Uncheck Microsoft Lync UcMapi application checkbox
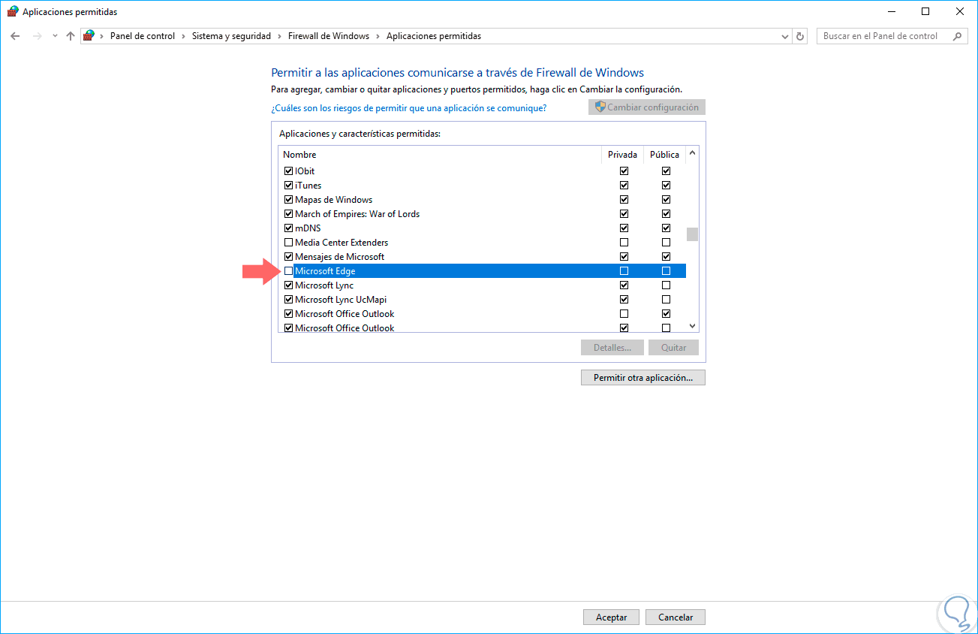The image size is (978, 634). [289, 300]
